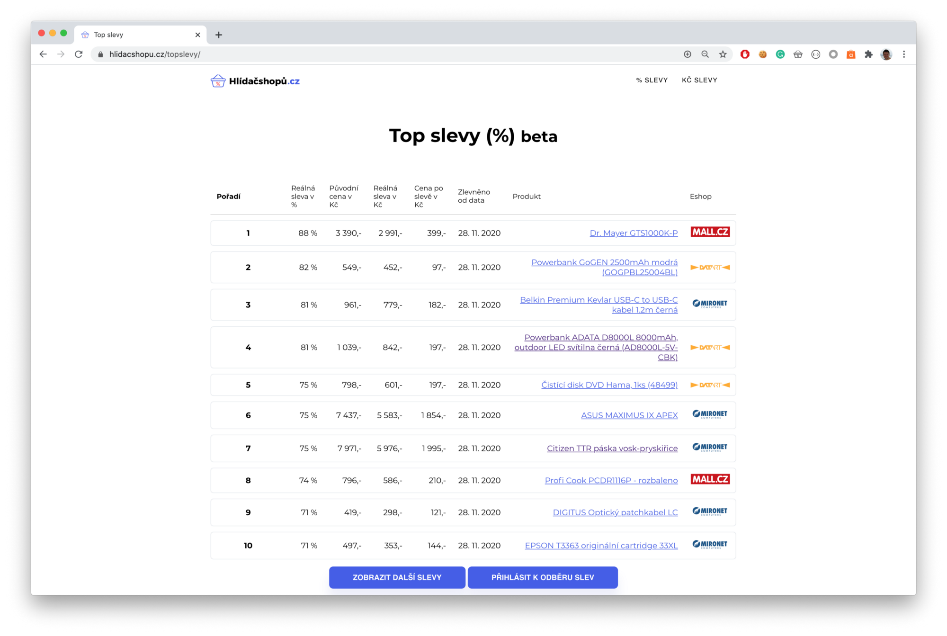Reload the page

[x=79, y=54]
